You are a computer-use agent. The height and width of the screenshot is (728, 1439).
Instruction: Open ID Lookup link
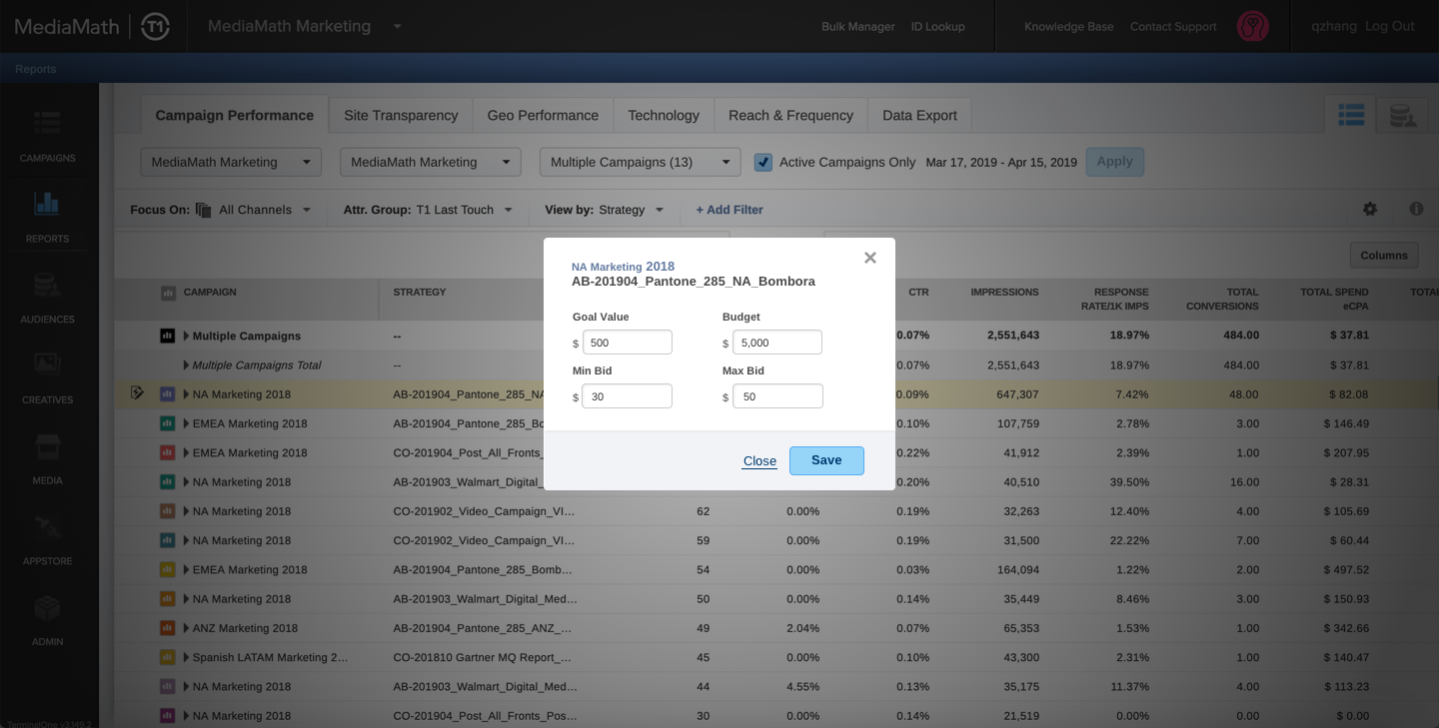(938, 27)
